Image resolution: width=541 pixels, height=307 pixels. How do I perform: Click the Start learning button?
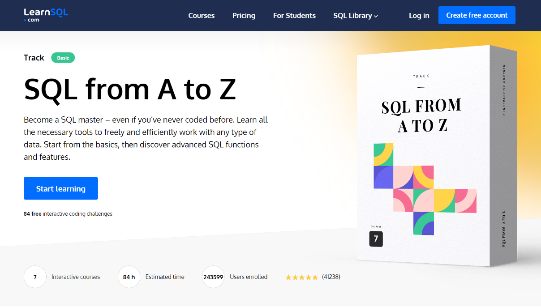coord(61,188)
